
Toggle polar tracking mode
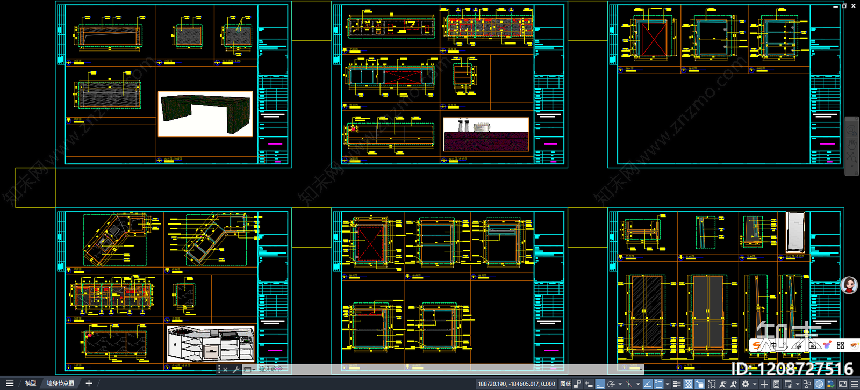click(611, 384)
